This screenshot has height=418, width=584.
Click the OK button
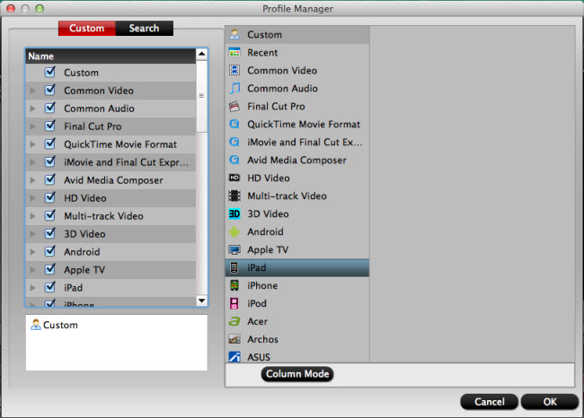550,402
